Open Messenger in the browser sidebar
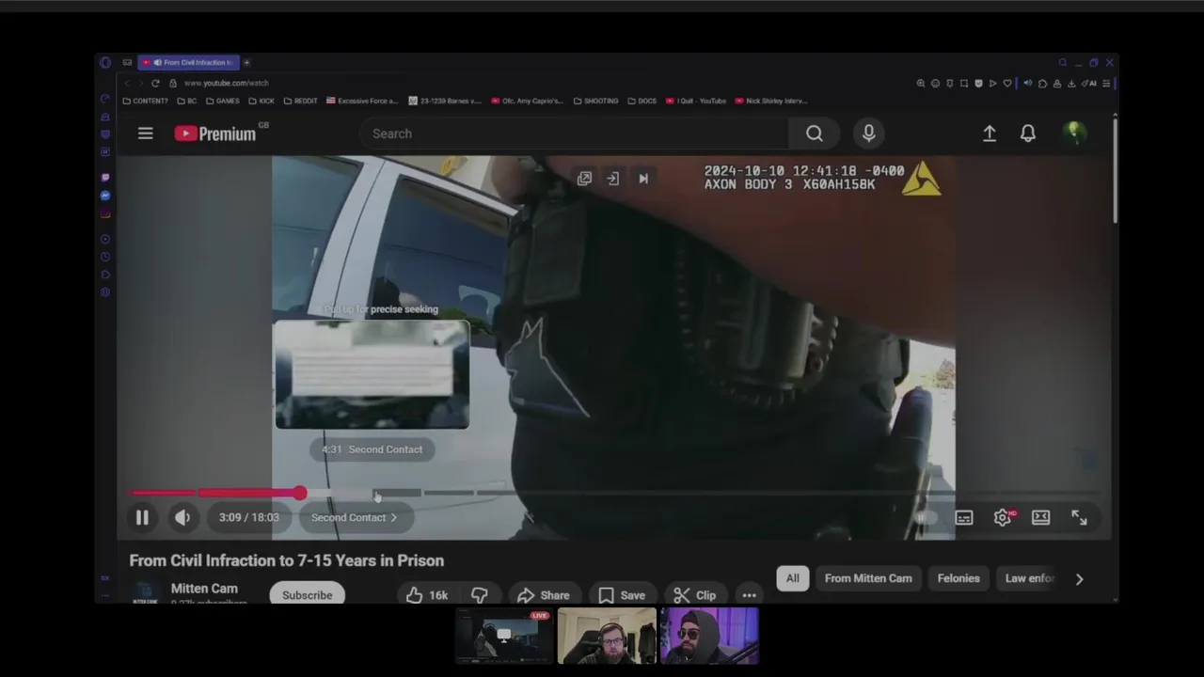The image size is (1204, 677). tap(105, 195)
